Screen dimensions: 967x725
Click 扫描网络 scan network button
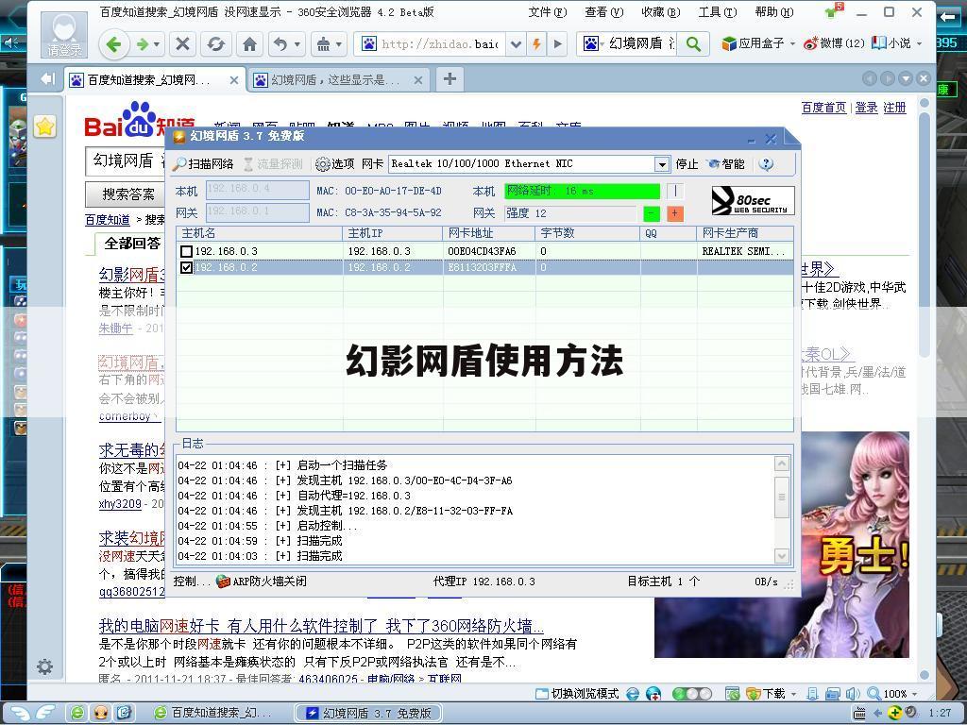[203, 164]
